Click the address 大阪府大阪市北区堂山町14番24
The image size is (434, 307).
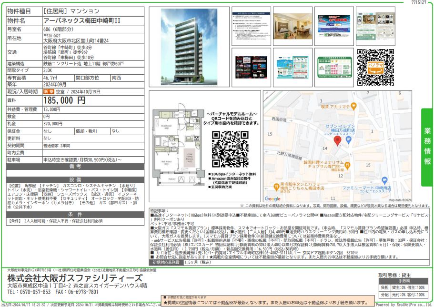(76, 40)
